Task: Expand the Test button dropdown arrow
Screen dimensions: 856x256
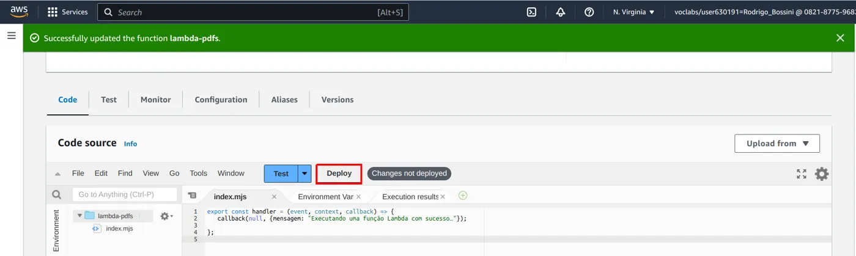Action: (x=304, y=174)
